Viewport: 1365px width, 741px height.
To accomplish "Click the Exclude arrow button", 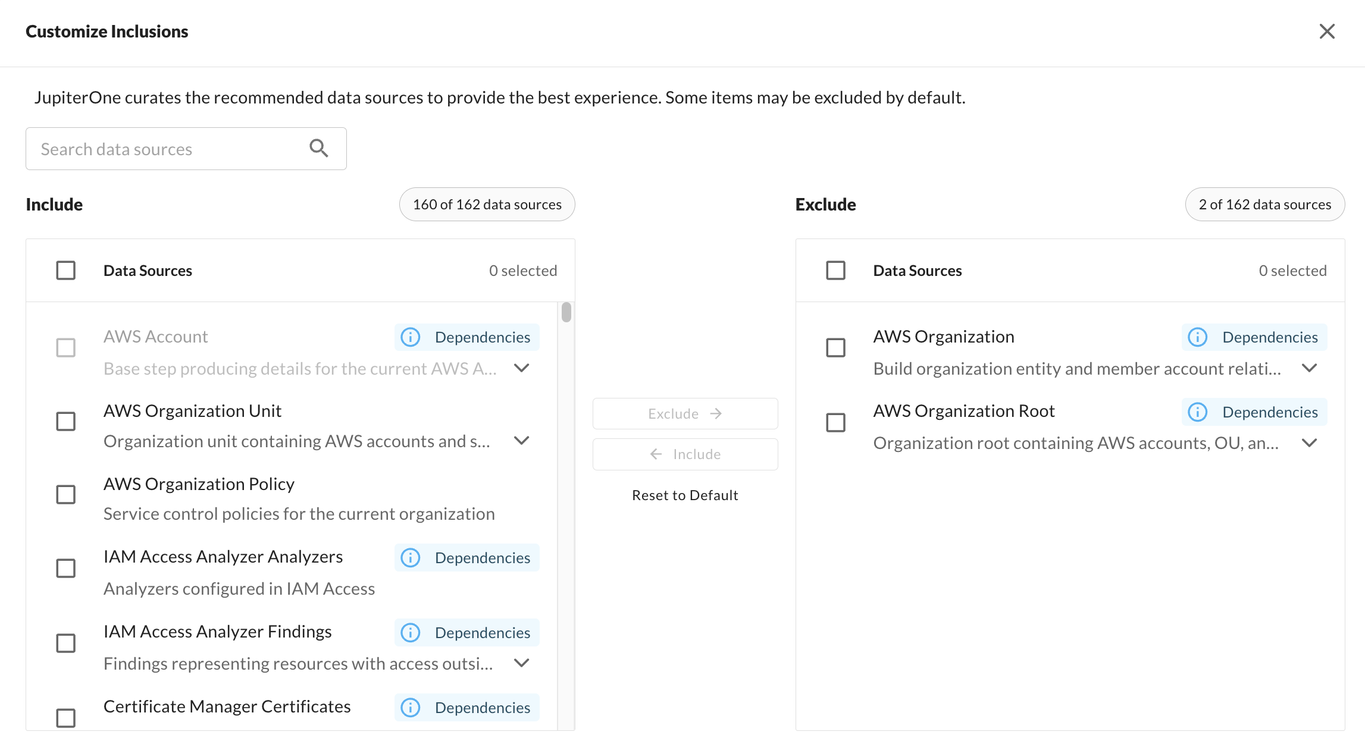I will click(685, 413).
